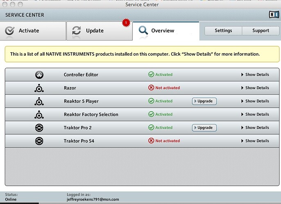Click the 'Traktor Pro S4' product name

point(79,141)
